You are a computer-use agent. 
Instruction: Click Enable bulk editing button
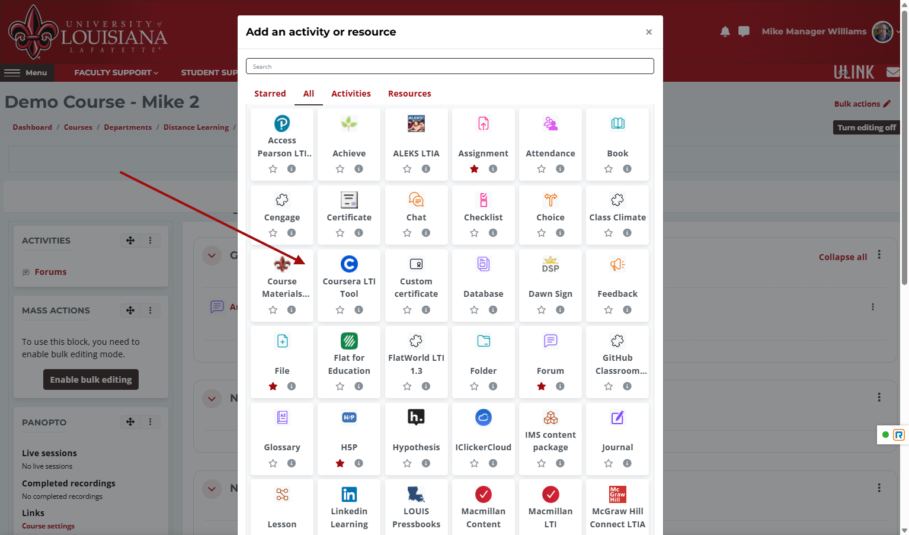pyautogui.click(x=91, y=380)
